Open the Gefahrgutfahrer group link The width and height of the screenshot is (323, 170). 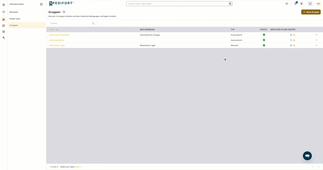click(56, 40)
